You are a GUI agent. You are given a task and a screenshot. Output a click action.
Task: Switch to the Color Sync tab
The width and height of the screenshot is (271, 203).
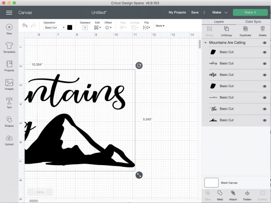click(253, 22)
